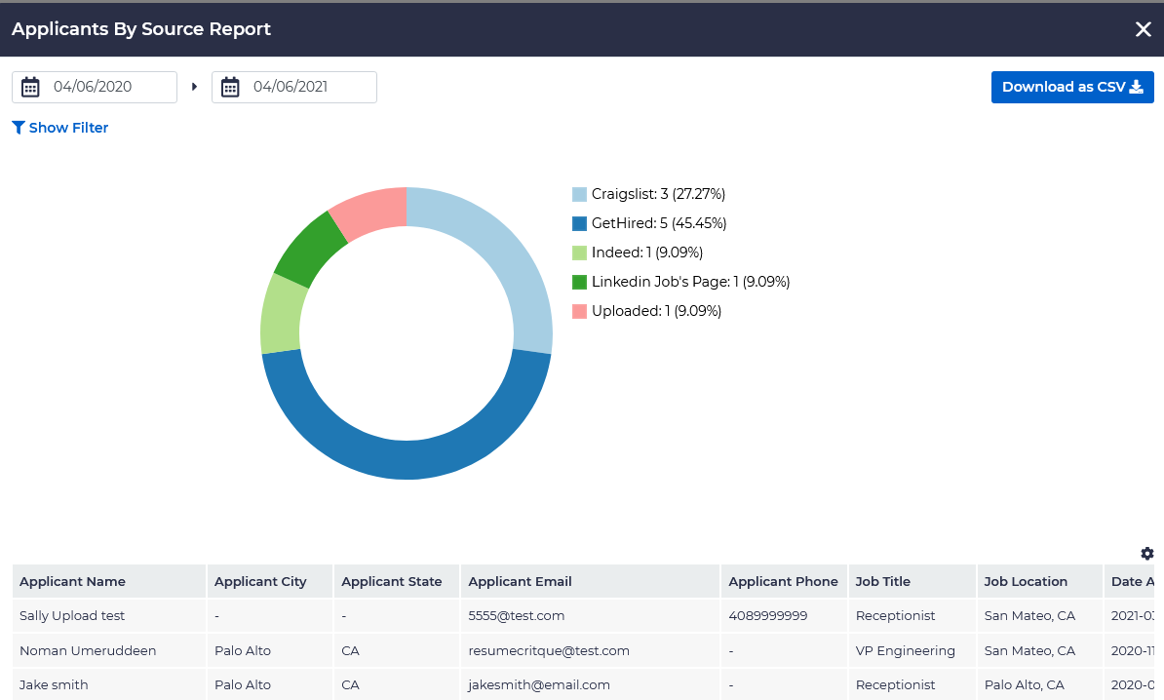Edit the 04/06/2021 end date field
This screenshot has width=1164, height=700.
(x=307, y=87)
